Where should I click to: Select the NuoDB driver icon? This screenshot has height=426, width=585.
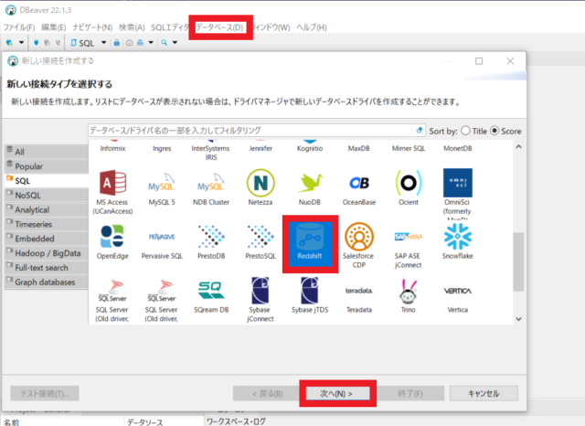(310, 183)
